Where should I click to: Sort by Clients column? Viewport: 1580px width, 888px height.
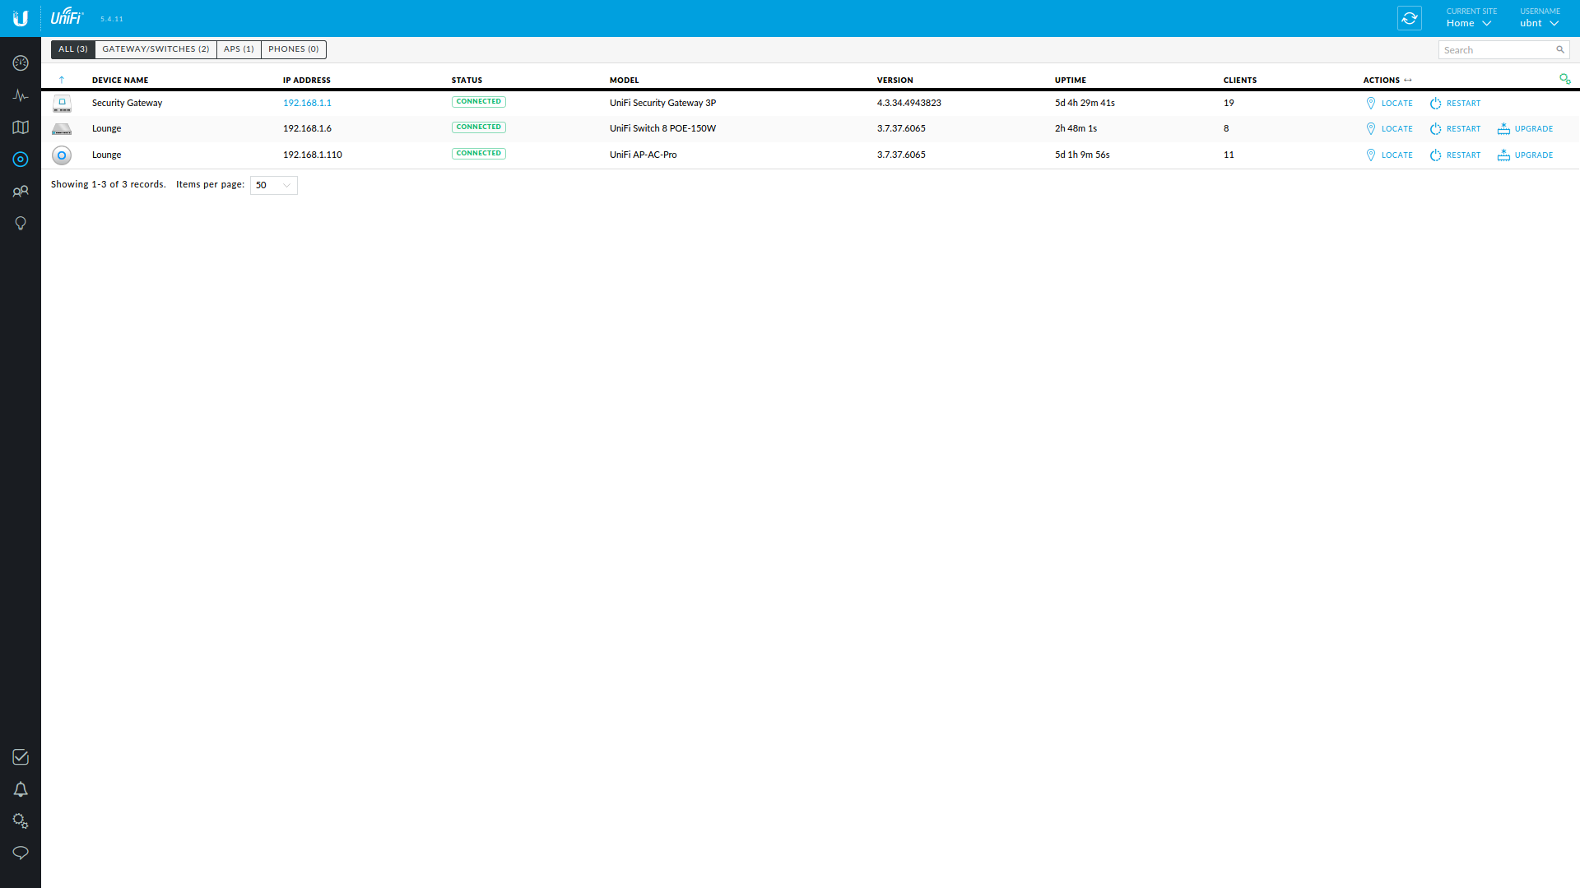click(1240, 81)
